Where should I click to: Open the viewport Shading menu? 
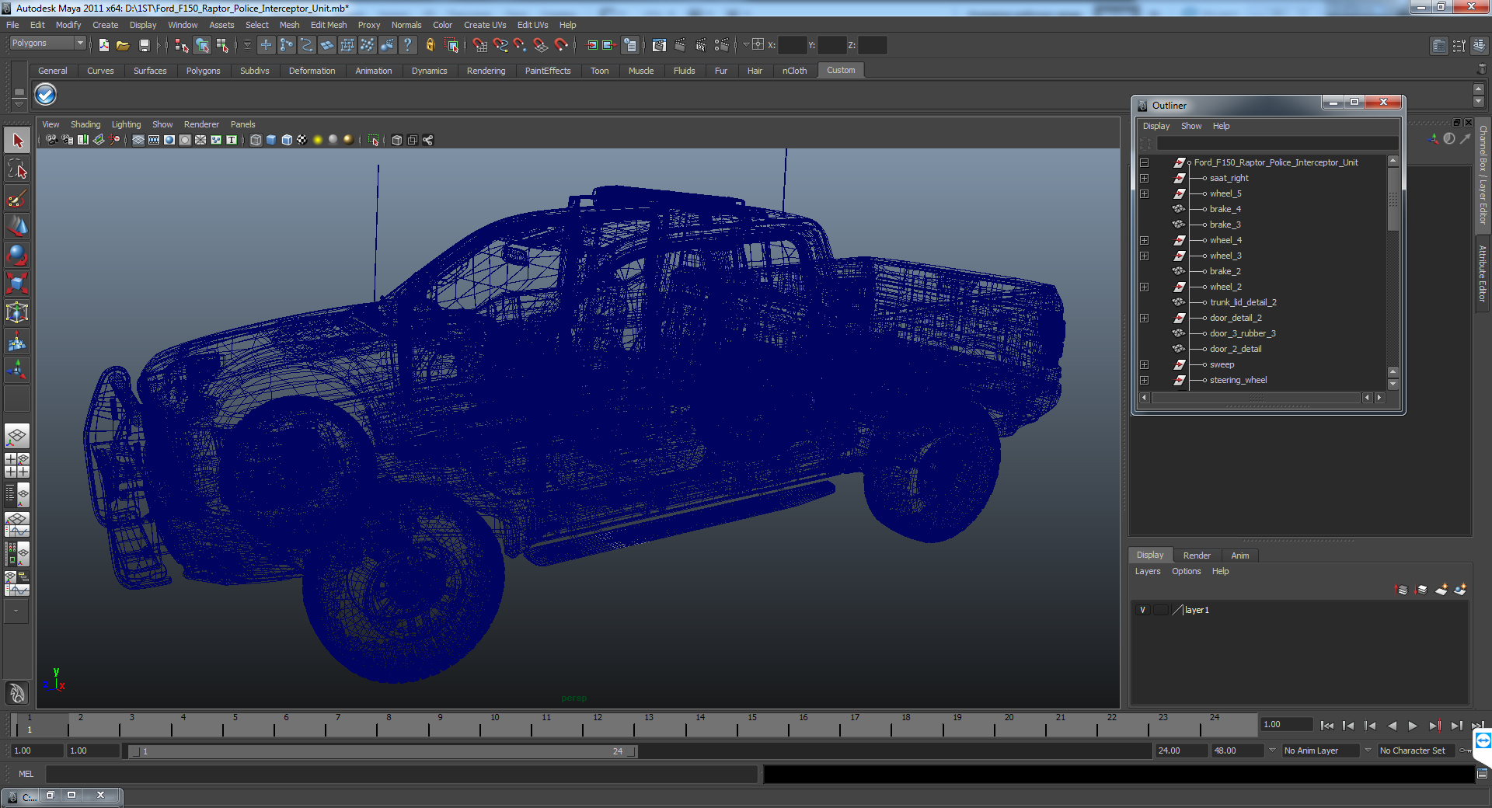pos(85,124)
